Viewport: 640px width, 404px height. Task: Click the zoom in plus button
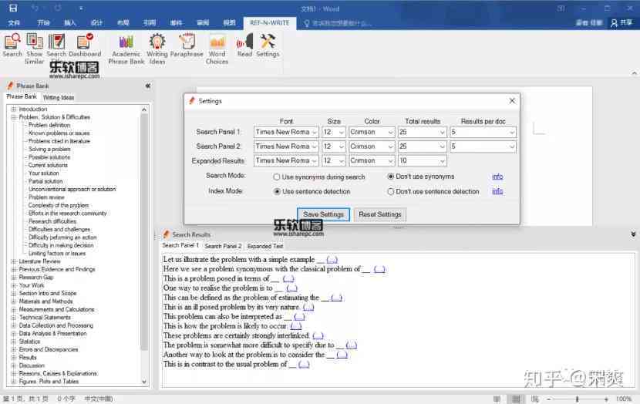tap(606, 399)
